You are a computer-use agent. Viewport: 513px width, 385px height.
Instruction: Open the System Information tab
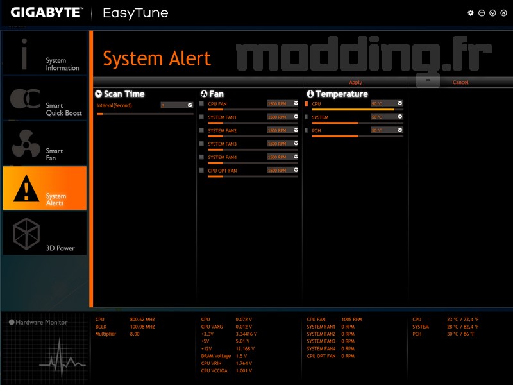(45, 54)
